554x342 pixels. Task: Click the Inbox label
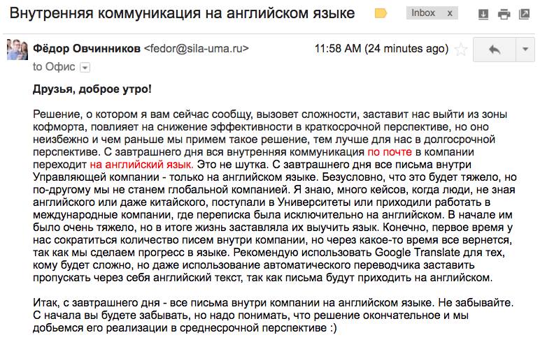click(423, 13)
